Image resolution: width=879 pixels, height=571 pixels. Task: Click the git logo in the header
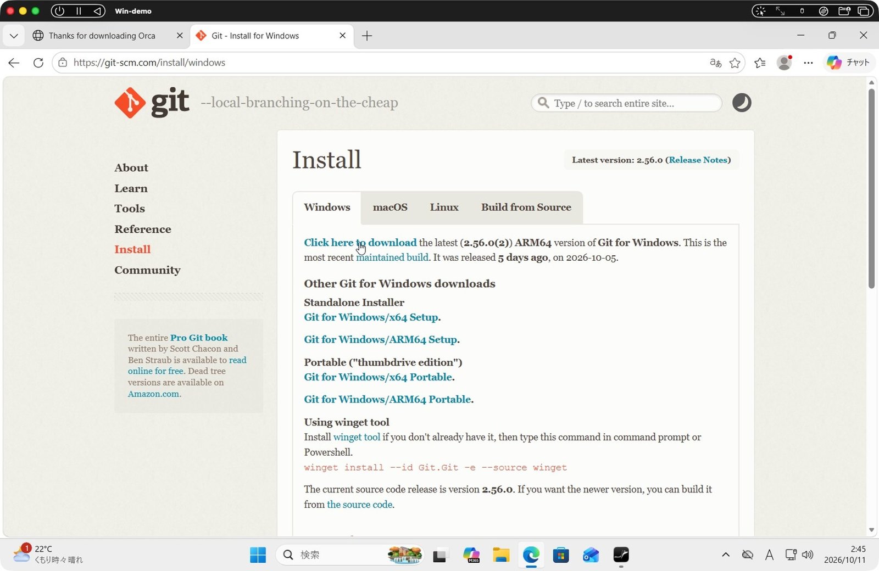(152, 102)
